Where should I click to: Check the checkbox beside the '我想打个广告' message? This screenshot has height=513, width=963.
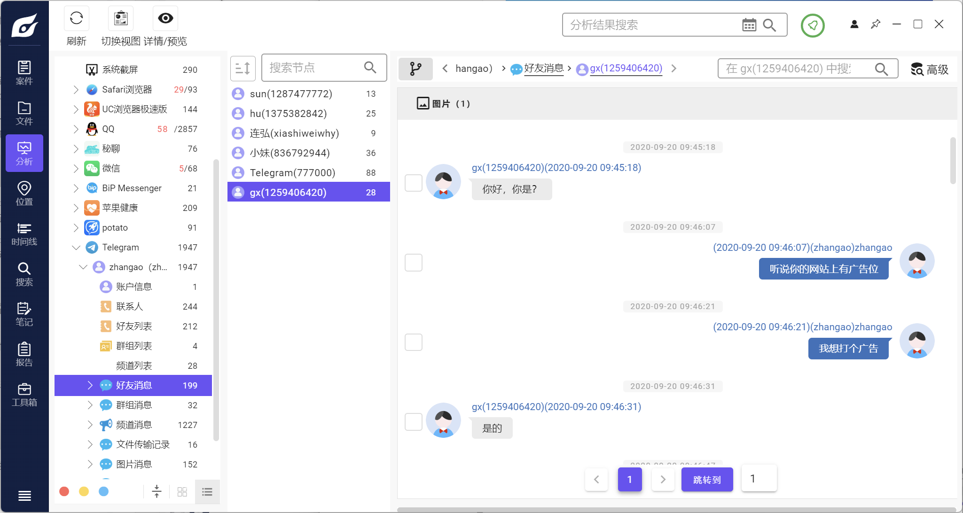(413, 342)
